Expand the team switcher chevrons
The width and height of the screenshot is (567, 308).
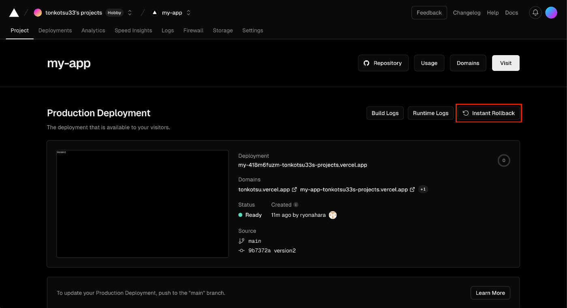tap(130, 13)
